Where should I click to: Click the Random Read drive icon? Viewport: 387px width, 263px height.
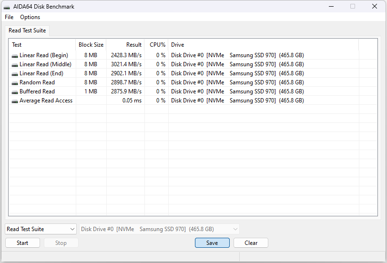[15, 83]
